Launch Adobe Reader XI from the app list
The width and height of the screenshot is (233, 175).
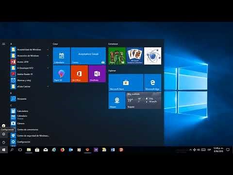30,74
